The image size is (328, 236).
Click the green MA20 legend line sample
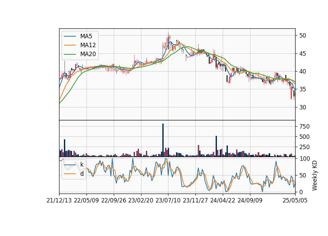(x=70, y=54)
